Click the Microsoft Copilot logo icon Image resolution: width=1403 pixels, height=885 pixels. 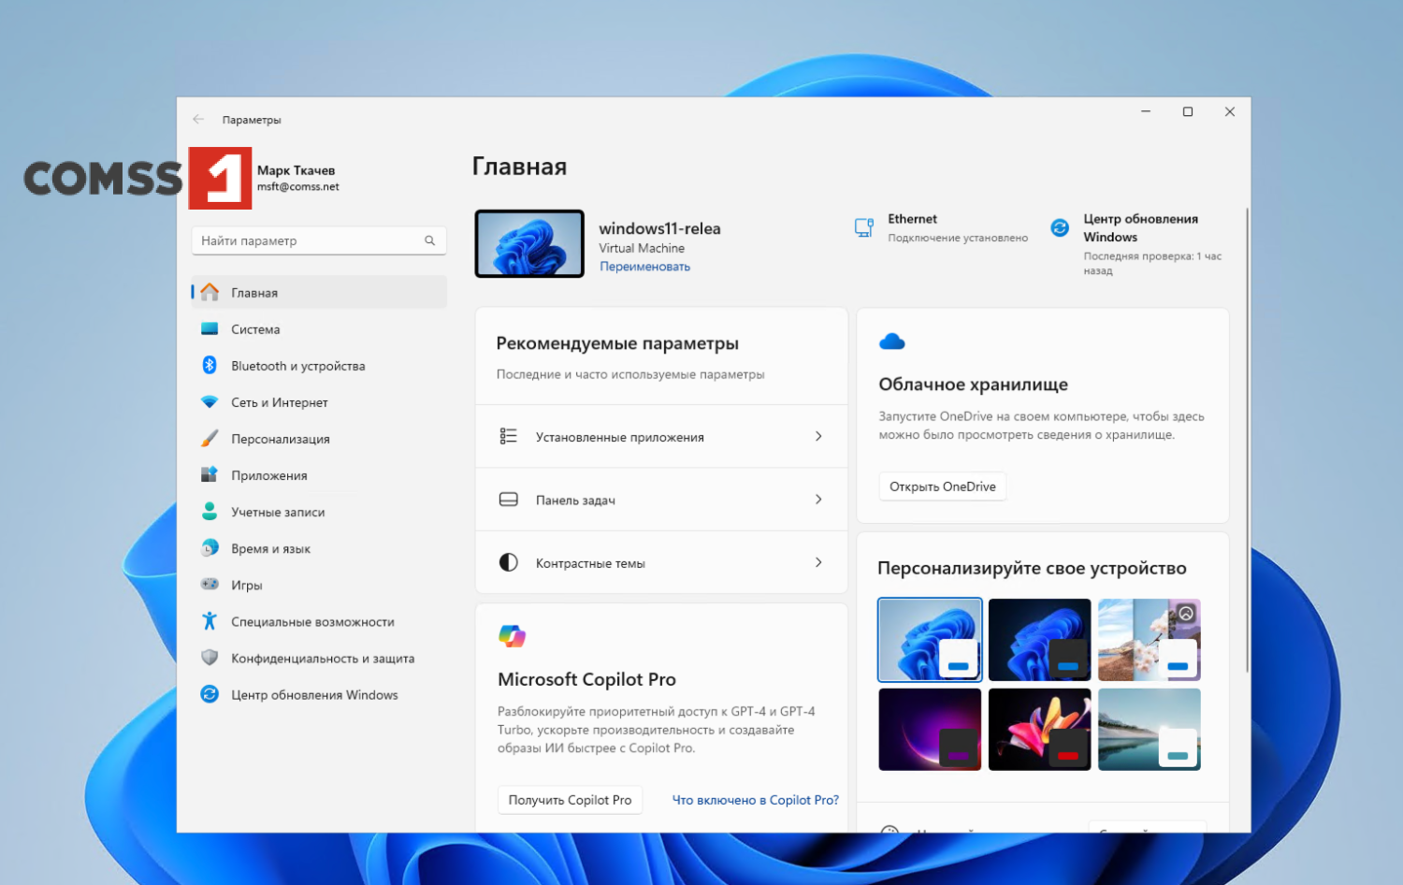point(512,636)
